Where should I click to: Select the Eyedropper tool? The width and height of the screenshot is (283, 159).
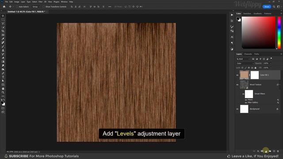3,39
